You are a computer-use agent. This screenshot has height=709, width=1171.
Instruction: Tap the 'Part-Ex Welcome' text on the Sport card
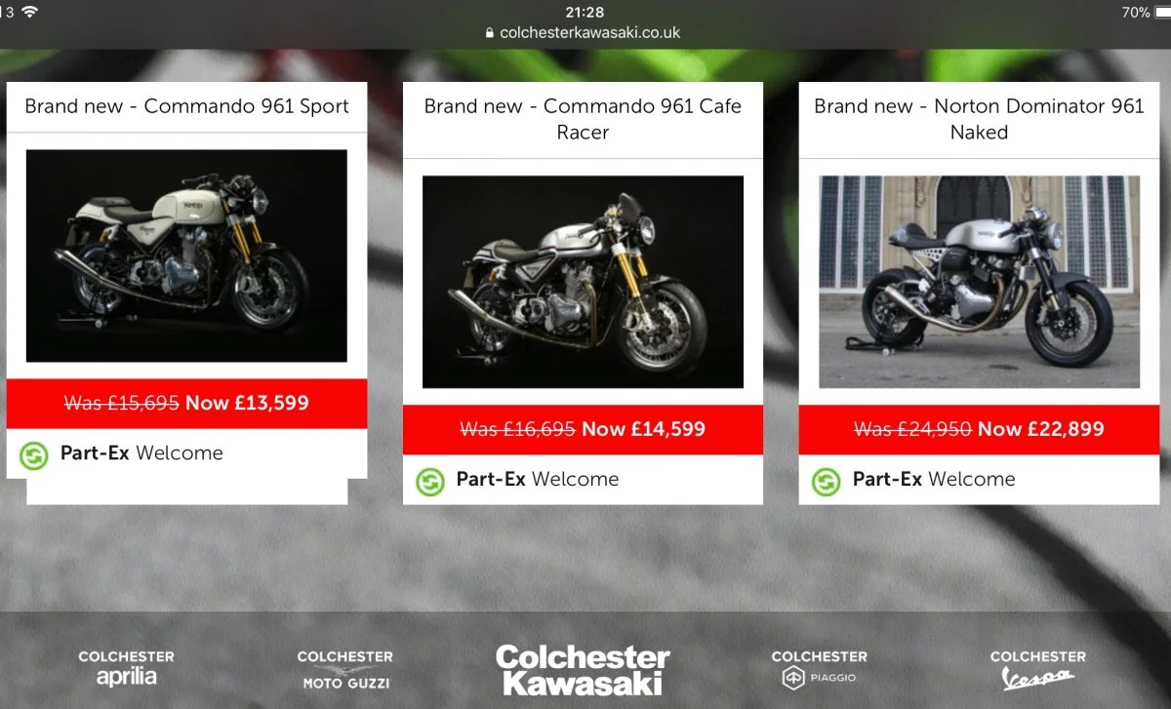[x=141, y=453]
